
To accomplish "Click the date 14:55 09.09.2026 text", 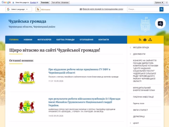I will pyautogui.click(x=56, y=116).
